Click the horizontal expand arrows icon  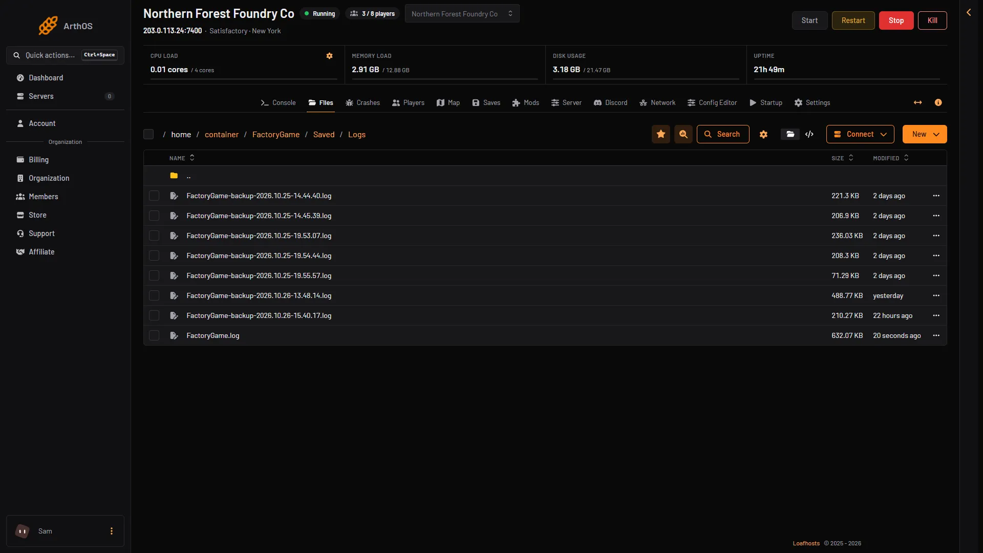917,102
